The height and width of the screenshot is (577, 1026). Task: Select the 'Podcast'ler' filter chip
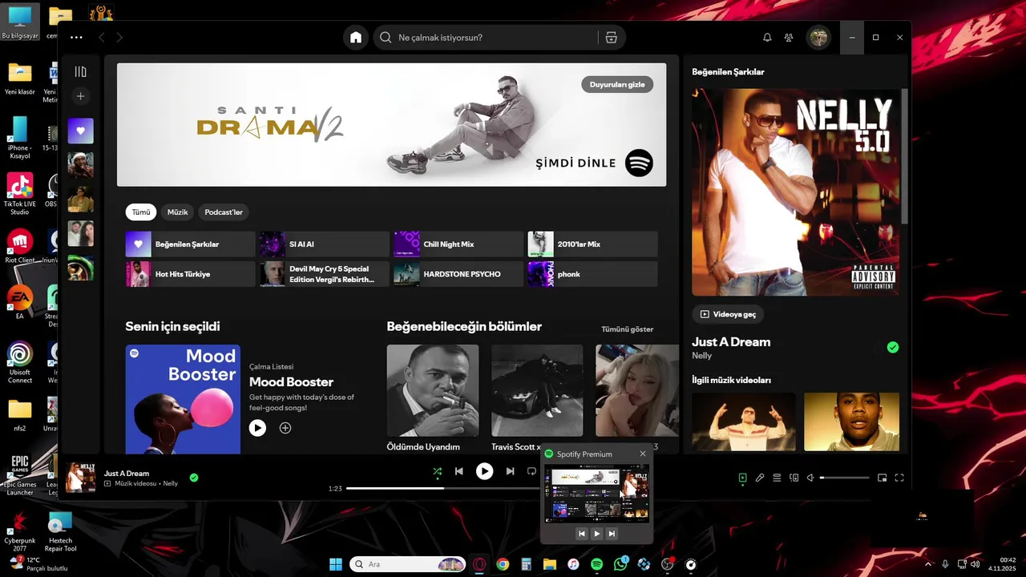pyautogui.click(x=224, y=212)
